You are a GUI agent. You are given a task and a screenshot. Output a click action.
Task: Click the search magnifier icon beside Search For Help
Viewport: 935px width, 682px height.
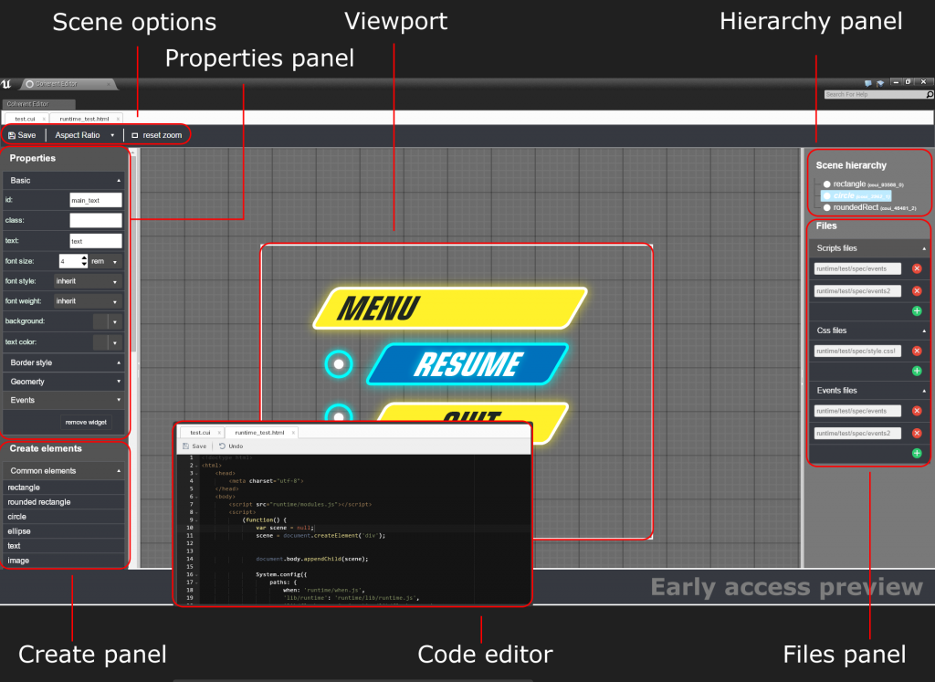coord(930,94)
